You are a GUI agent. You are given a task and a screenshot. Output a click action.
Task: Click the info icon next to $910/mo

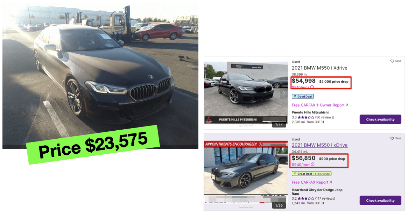tap(312, 87)
